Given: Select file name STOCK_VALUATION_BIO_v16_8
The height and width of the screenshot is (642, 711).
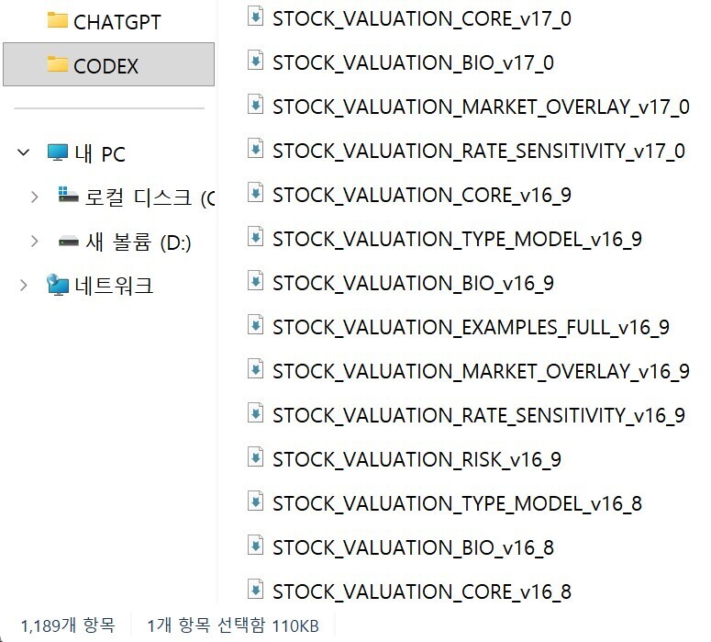Looking at the screenshot, I should click(x=413, y=547).
